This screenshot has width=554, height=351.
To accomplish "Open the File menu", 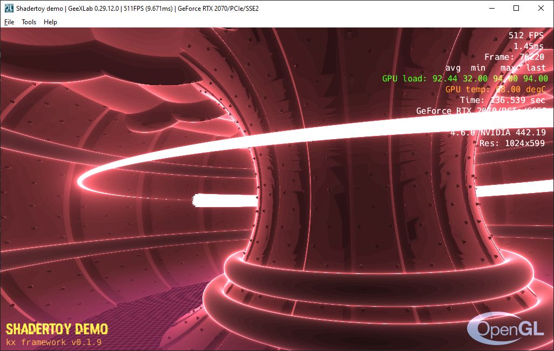I will coord(9,22).
